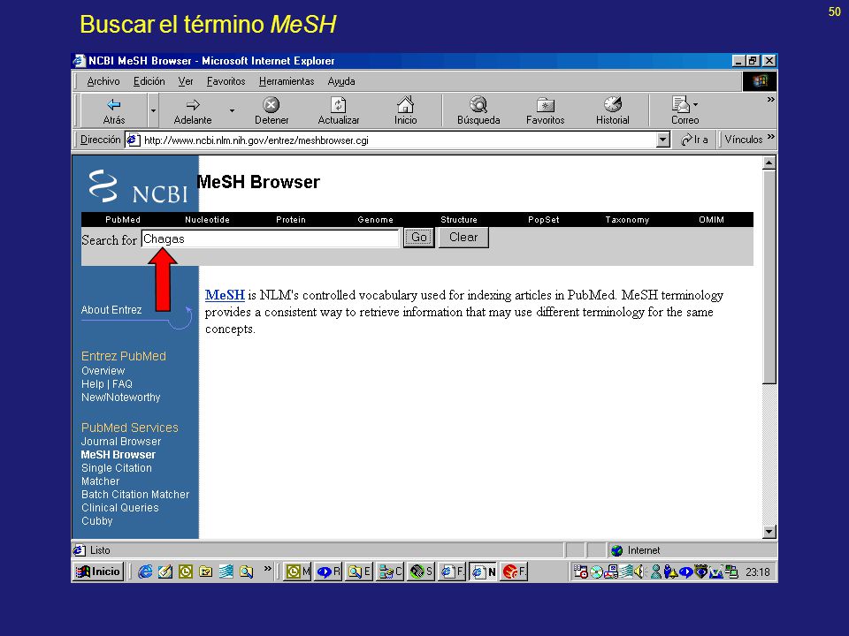Click the page scrollbar up arrow
The image size is (849, 636).
click(x=769, y=163)
